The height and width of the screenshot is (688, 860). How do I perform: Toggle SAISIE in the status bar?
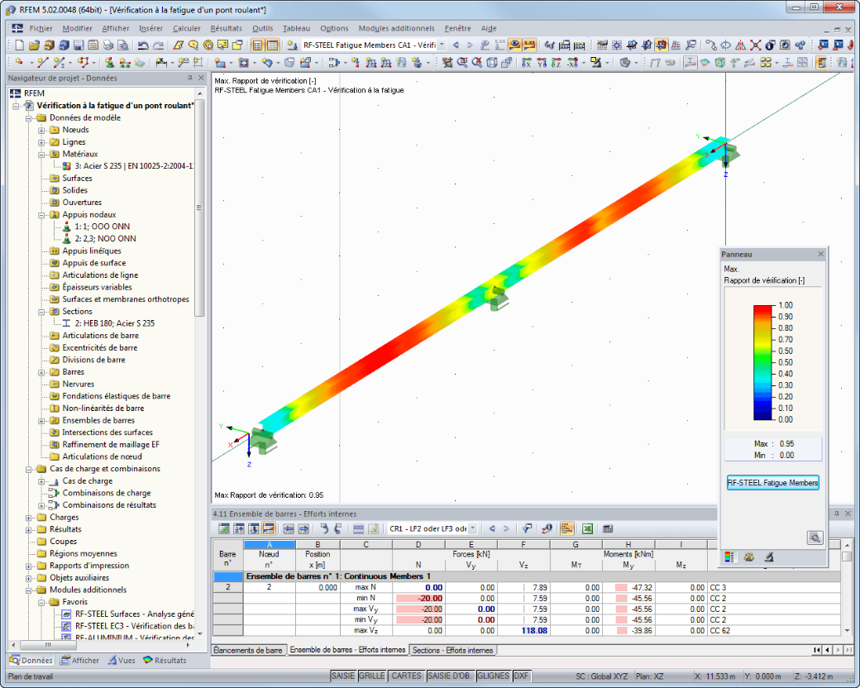(343, 676)
